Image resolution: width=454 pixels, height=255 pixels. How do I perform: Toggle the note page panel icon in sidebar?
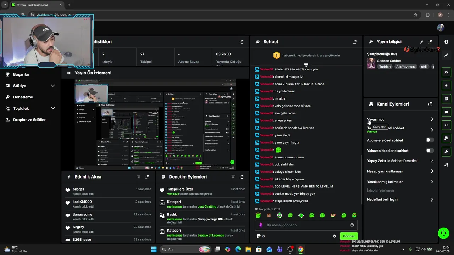coord(446,98)
